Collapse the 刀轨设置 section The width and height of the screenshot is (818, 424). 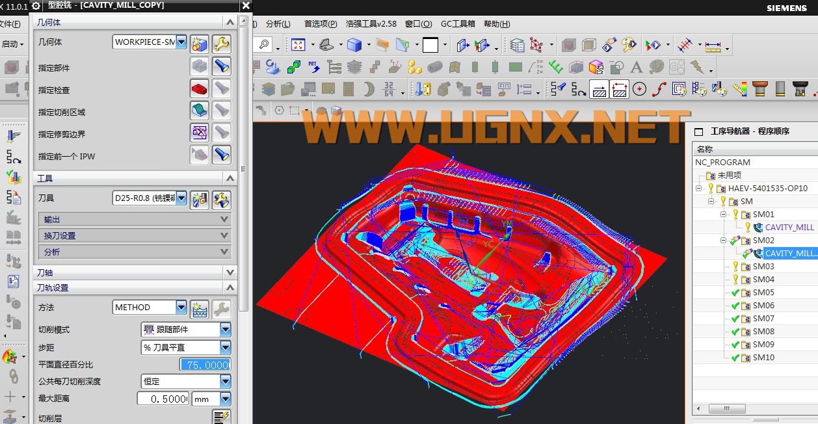tap(135, 287)
